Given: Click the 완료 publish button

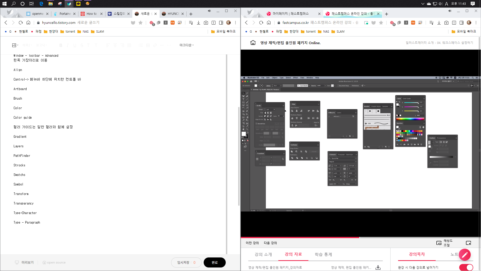Looking at the screenshot, I should tap(214, 262).
